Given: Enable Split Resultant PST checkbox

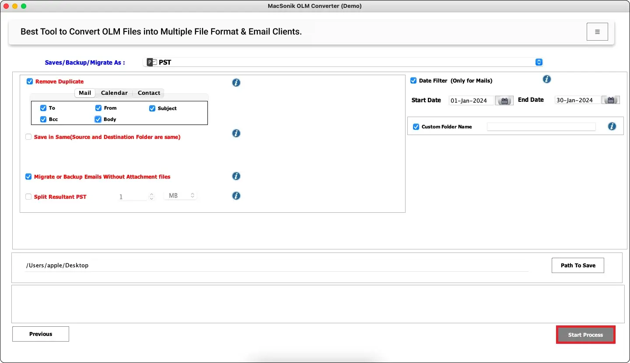Looking at the screenshot, I should coord(28,197).
